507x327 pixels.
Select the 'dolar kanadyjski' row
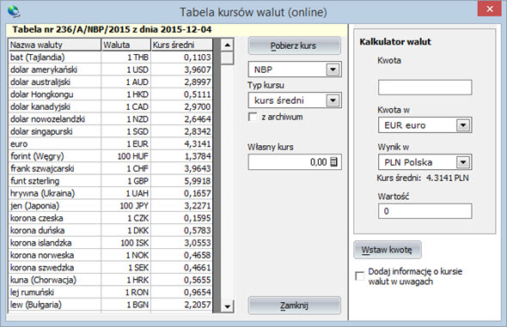point(110,106)
